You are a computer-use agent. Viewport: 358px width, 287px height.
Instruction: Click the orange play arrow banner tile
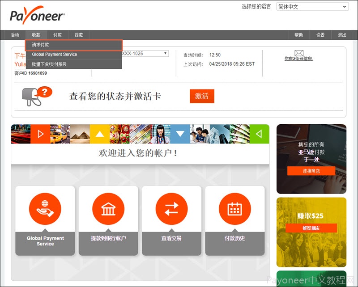coord(40,134)
